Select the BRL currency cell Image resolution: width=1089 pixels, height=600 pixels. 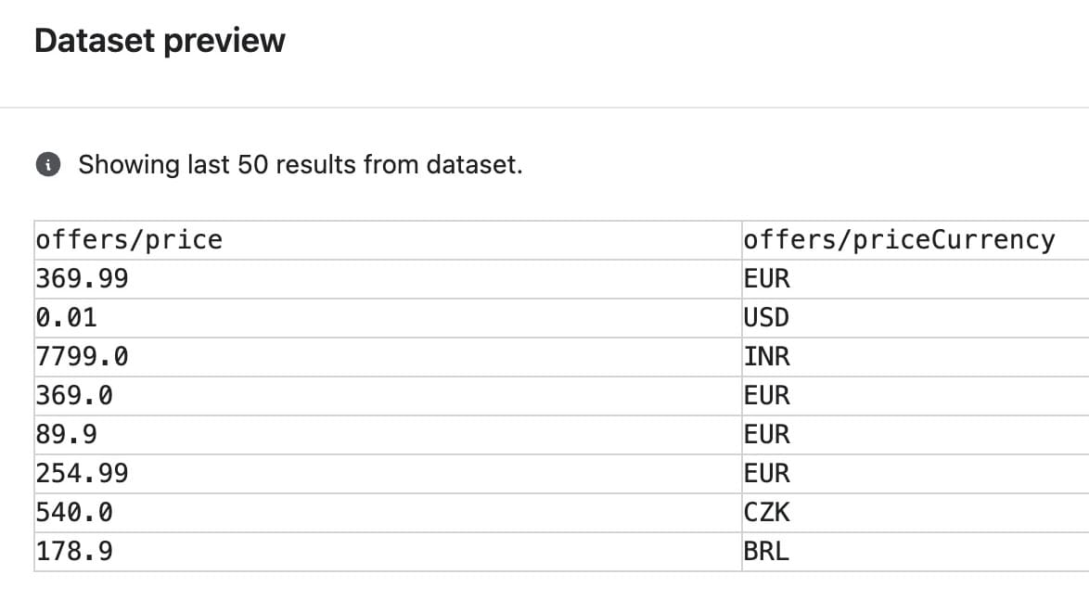(x=916, y=552)
